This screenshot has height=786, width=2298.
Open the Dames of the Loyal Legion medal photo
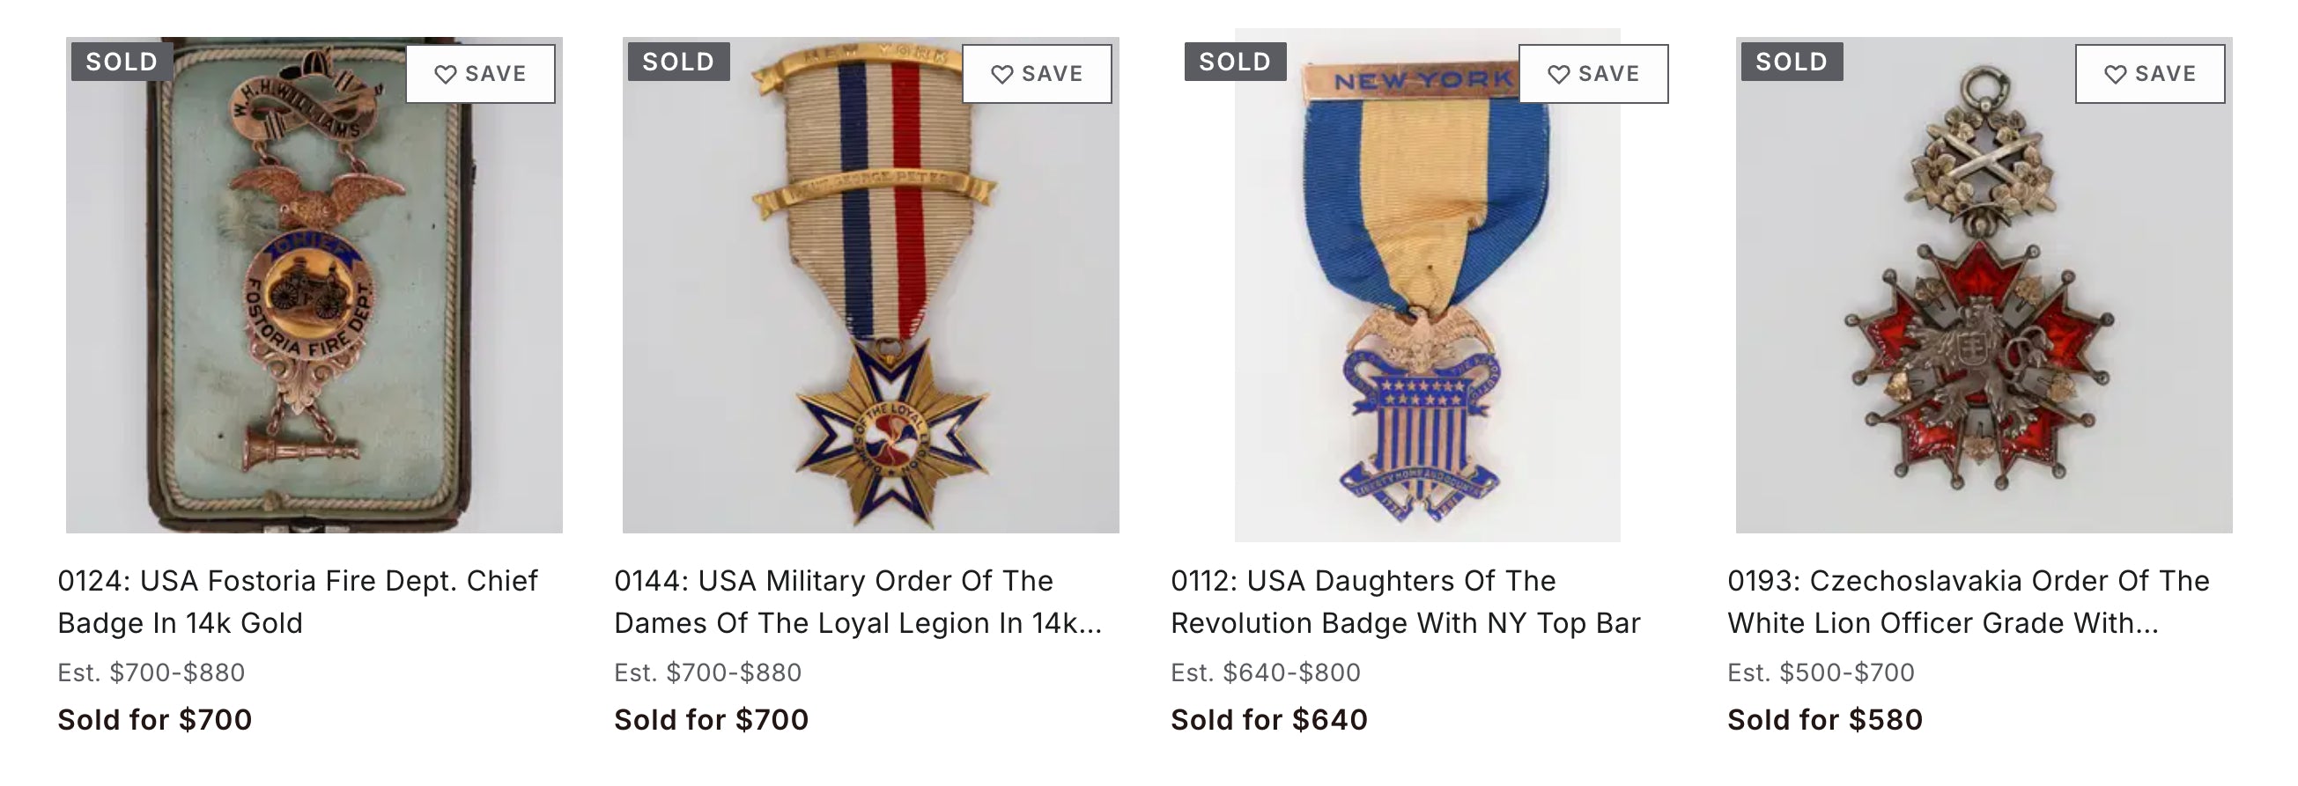(x=871, y=303)
